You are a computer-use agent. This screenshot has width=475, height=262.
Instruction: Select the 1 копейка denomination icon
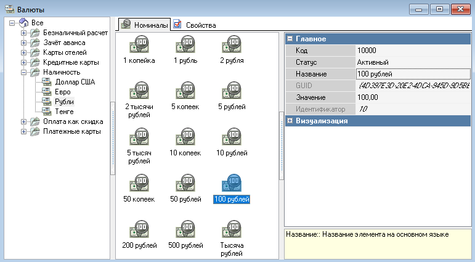[x=139, y=45]
